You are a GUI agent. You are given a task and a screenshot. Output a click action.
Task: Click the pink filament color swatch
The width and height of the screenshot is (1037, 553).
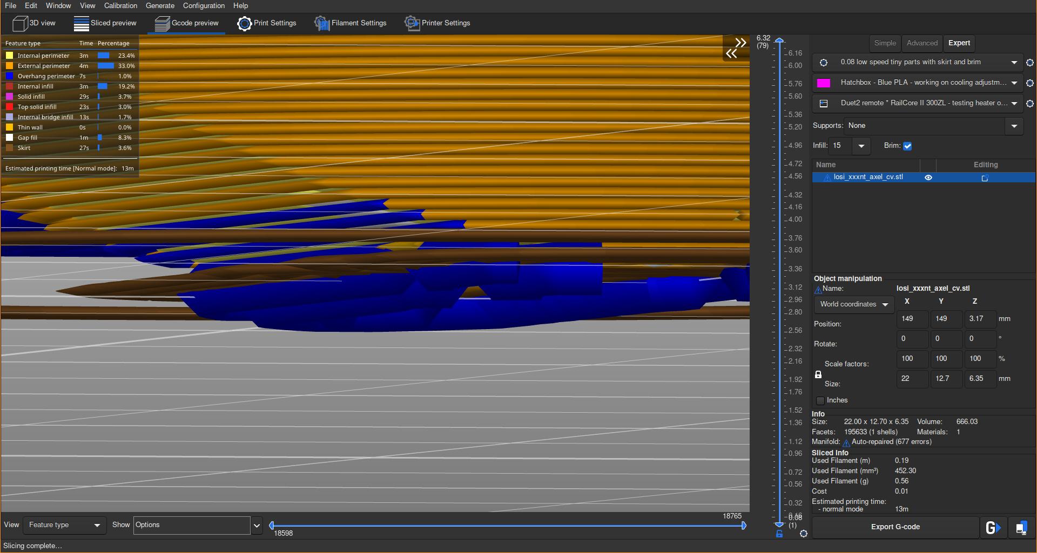click(823, 83)
